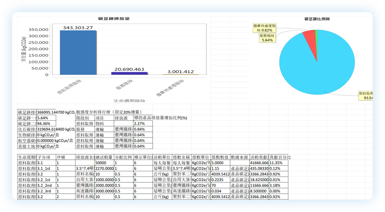Select the 碳足跡比例圖 pie chart title
The width and height of the screenshot is (385, 212).
click(x=317, y=19)
